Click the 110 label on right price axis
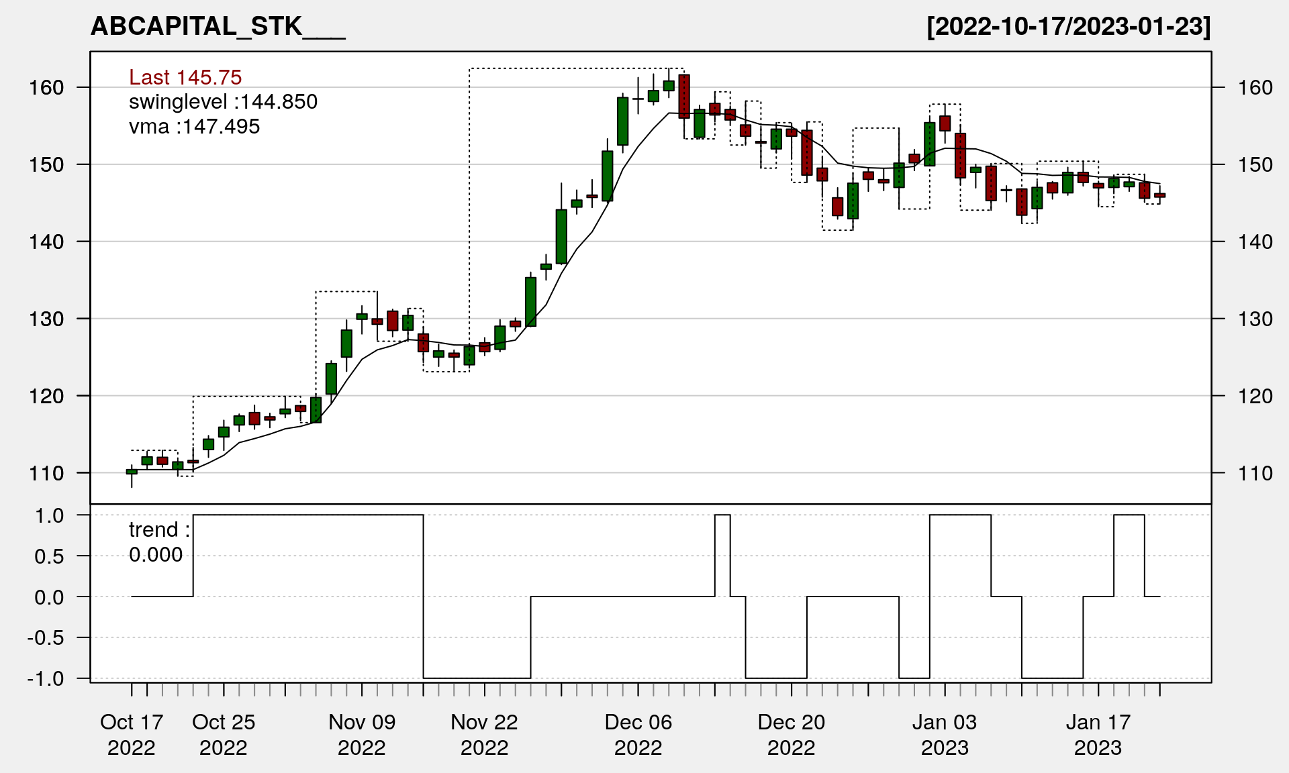The width and height of the screenshot is (1289, 773). pos(1255,473)
